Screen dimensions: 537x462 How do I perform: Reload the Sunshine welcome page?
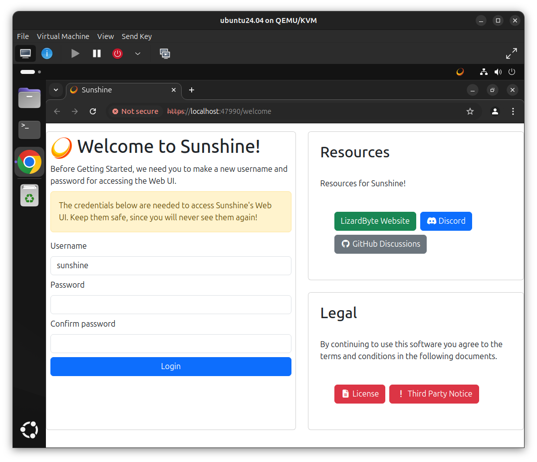tap(93, 111)
